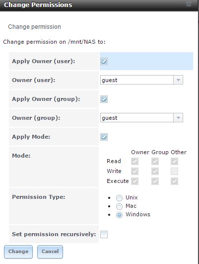Uncheck the Apply Mode checkbox
Image resolution: width=199 pixels, height=264 pixels.
pyautogui.click(x=104, y=137)
